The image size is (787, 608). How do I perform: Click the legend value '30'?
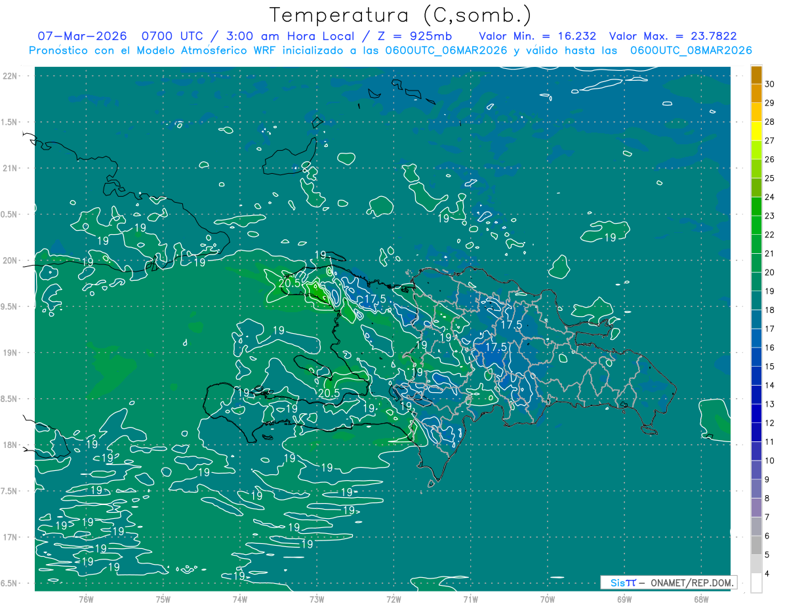770,84
